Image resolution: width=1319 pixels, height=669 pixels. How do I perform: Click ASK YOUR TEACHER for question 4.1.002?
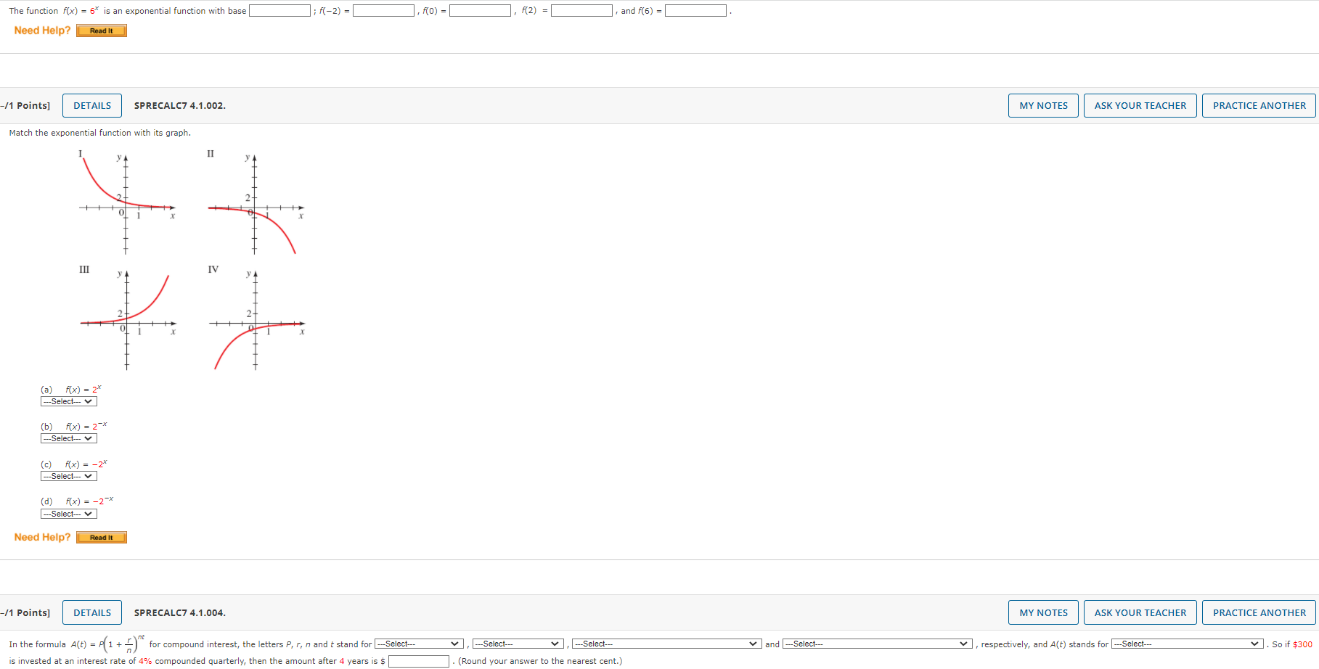(1140, 105)
